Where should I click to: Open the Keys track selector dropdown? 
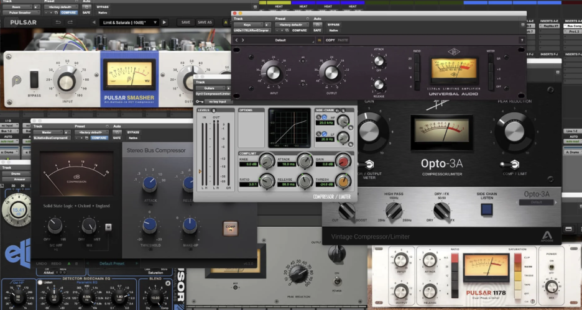point(249,25)
